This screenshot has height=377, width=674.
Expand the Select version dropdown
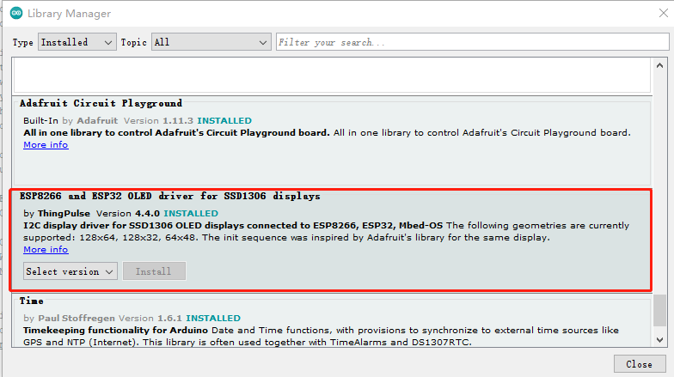coord(70,271)
